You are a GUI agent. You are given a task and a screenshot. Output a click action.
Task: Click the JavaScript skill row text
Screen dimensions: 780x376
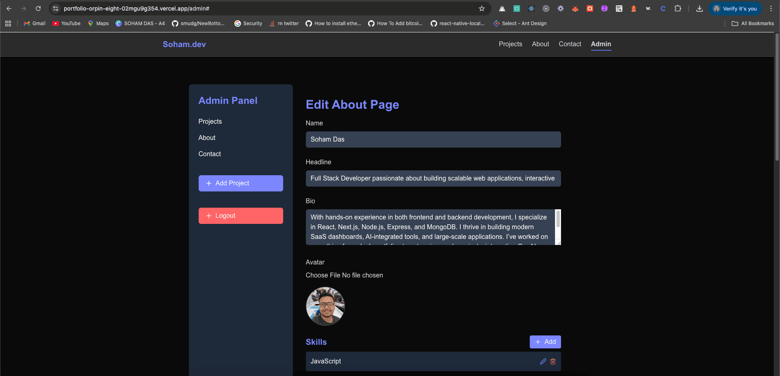(326, 361)
